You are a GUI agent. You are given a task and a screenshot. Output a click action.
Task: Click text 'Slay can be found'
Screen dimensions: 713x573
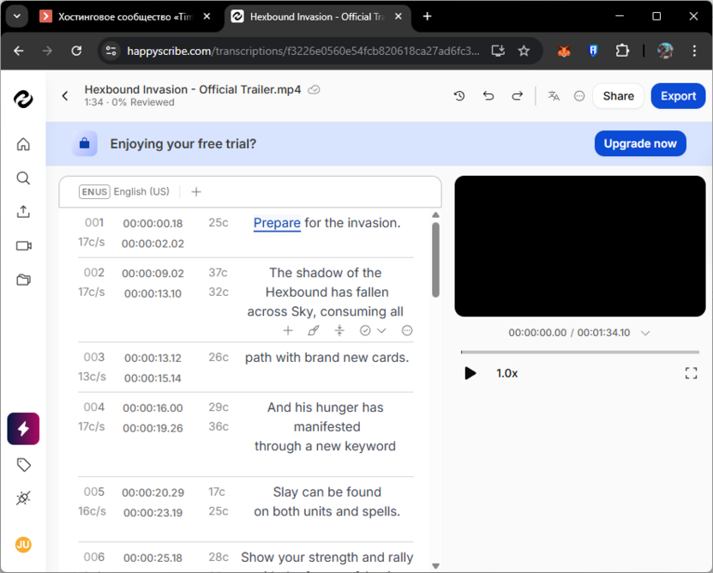coord(327,492)
